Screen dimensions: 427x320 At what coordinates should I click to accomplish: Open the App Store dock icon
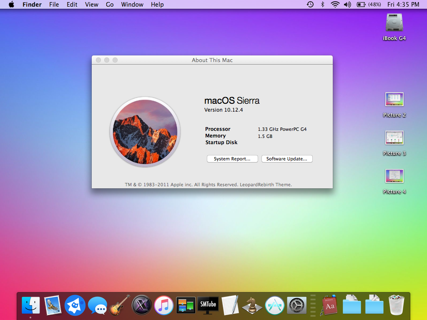tap(274, 305)
